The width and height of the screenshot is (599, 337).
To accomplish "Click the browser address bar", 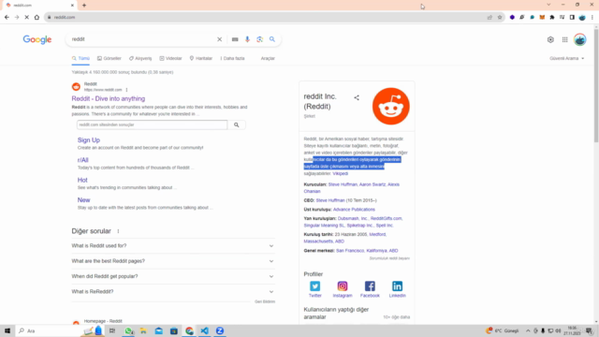I will tap(268, 17).
